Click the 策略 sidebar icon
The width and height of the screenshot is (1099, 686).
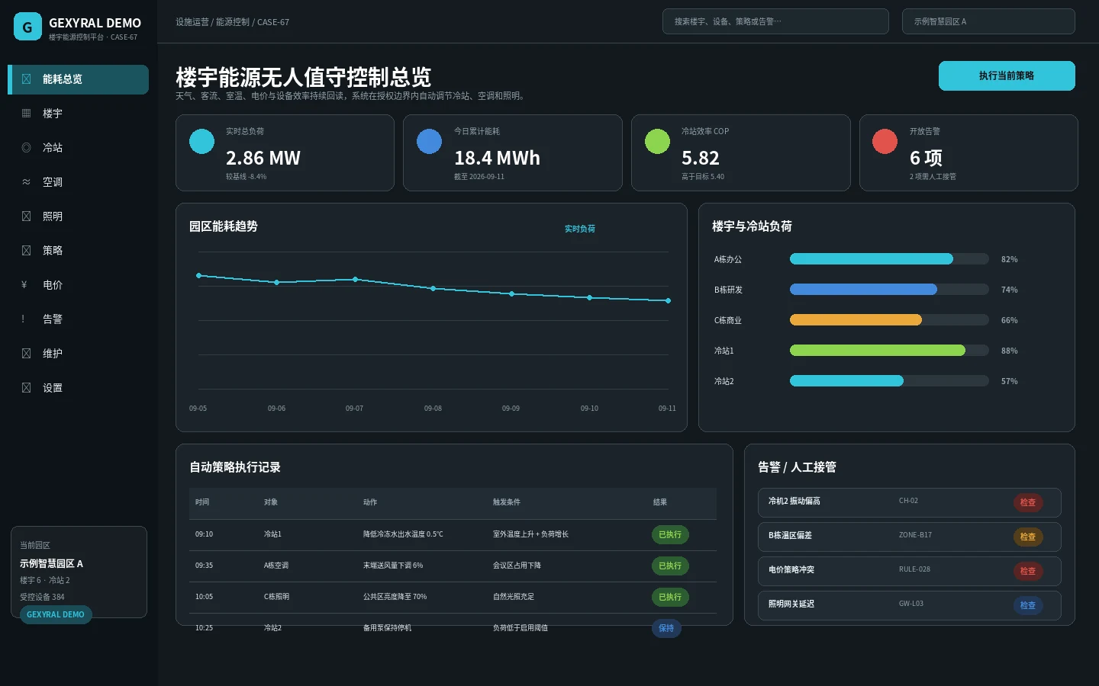[x=27, y=251]
